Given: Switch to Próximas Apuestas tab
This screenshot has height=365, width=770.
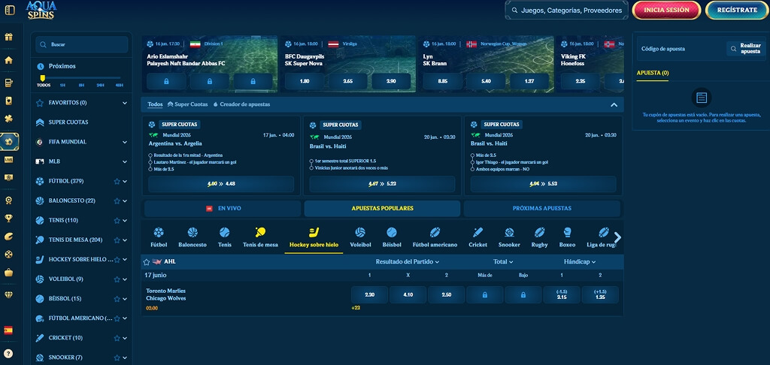Looking at the screenshot, I should pyautogui.click(x=541, y=209).
